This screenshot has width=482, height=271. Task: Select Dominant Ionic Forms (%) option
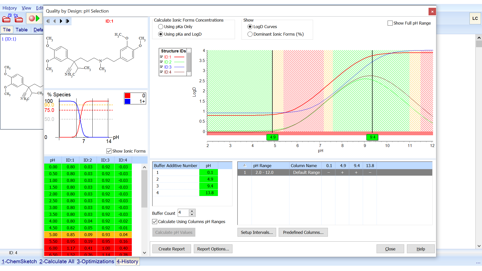tap(250, 34)
